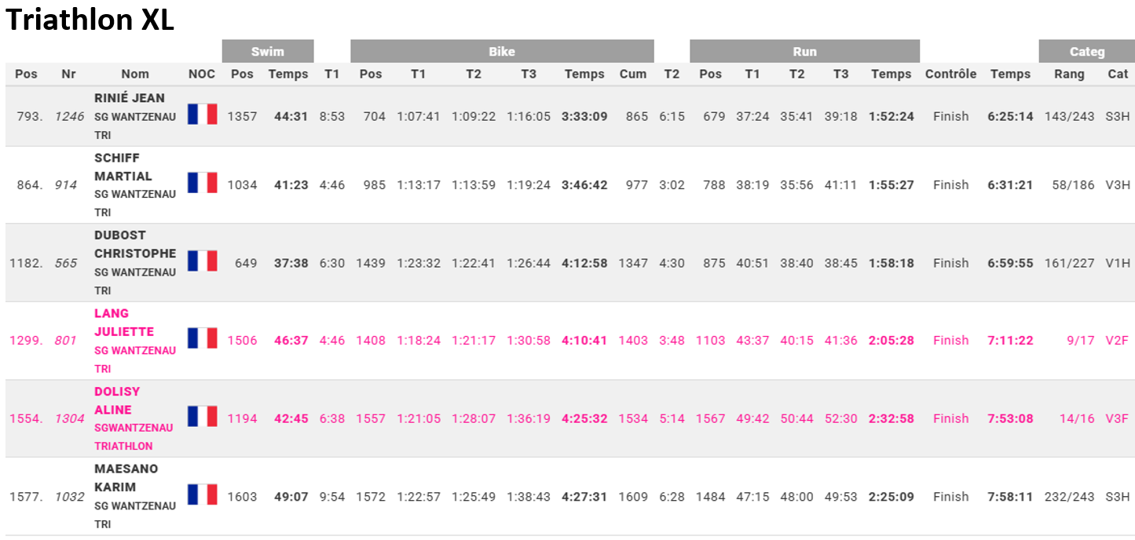The width and height of the screenshot is (1135, 540).
Task: Click bib number 1304 for Dolisy Aline
Action: click(69, 419)
